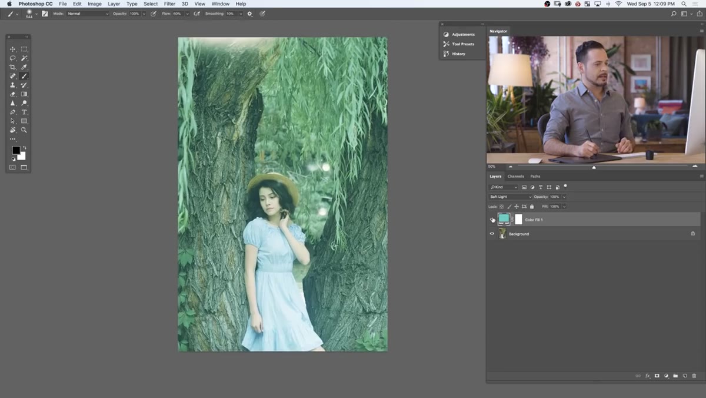Change the screen mode
706x398 pixels.
(x=24, y=167)
